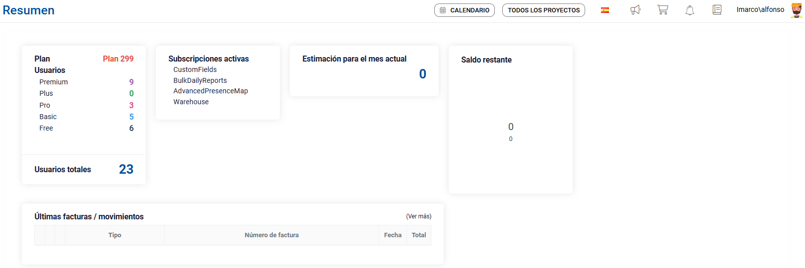Viewport: 805px width, 268px height.
Task: Open the notifications bell
Action: pyautogui.click(x=690, y=10)
